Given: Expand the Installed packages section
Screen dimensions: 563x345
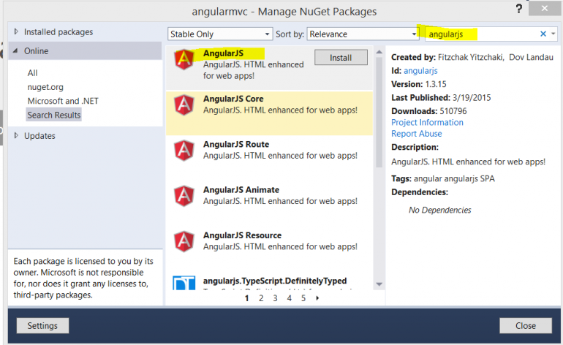Looking at the screenshot, I should pos(17,32).
